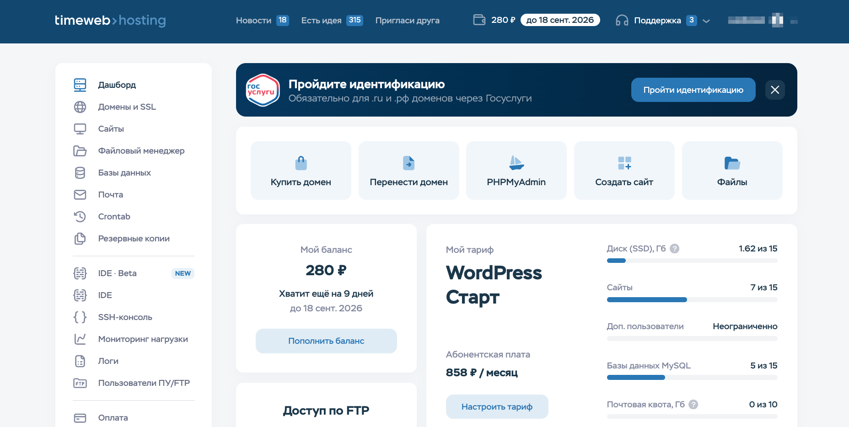The width and height of the screenshot is (849, 427).
Task: Click the Dashboard server icon in sidebar
Action: [80, 85]
